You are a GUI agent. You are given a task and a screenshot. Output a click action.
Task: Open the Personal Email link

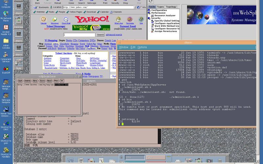coord(128,26)
